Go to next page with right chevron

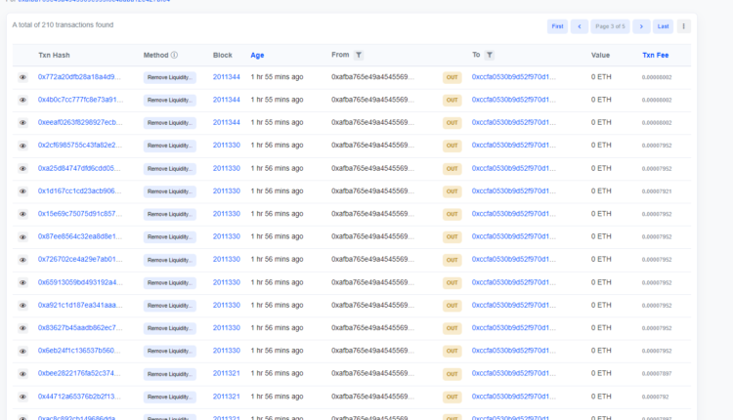[641, 26]
